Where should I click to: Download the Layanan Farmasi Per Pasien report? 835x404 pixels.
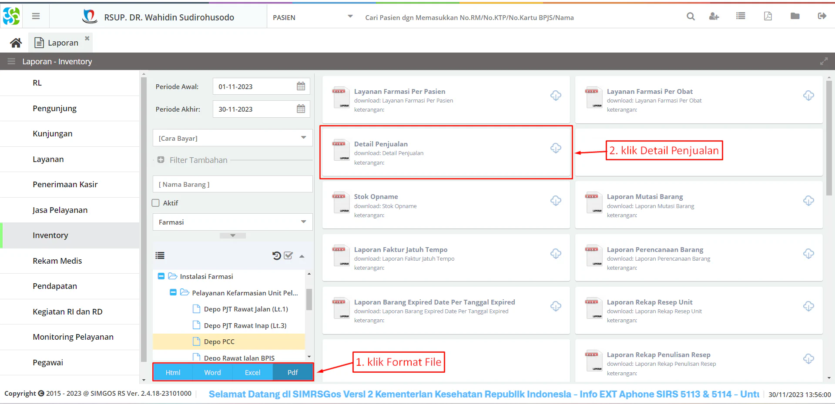(x=556, y=96)
